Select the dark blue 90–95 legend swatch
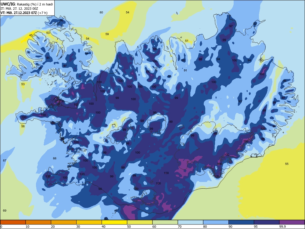The image size is (305, 229). click(241, 222)
